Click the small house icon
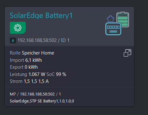The width and height of the screenshot is (148, 115). pyautogui.click(x=110, y=19)
